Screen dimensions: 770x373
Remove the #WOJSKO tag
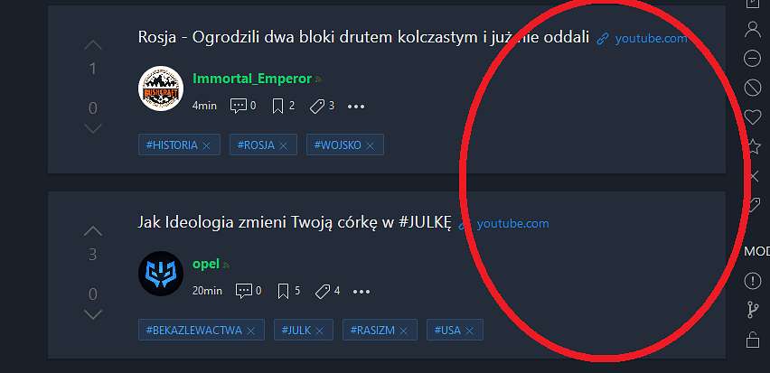coord(371,145)
